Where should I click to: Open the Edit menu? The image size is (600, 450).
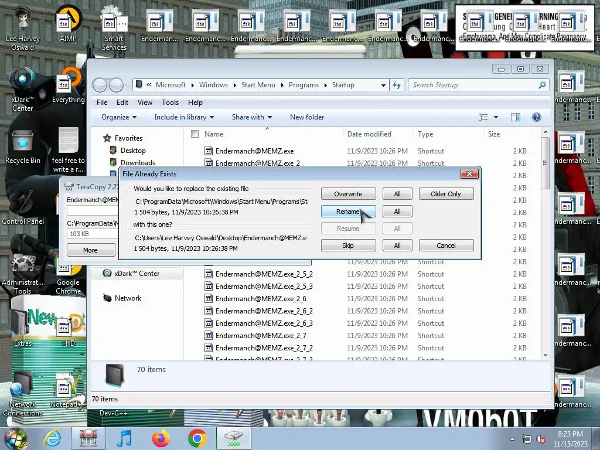[x=122, y=103]
